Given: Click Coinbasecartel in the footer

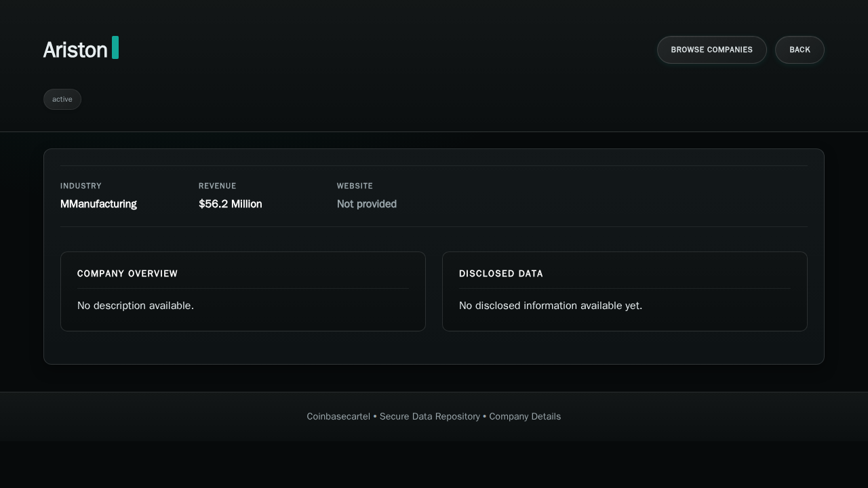Looking at the screenshot, I should point(338,416).
